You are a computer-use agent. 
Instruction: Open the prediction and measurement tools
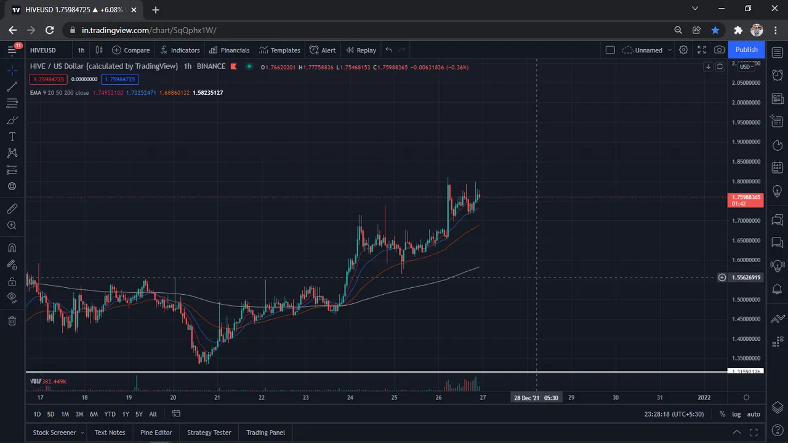[x=12, y=170]
